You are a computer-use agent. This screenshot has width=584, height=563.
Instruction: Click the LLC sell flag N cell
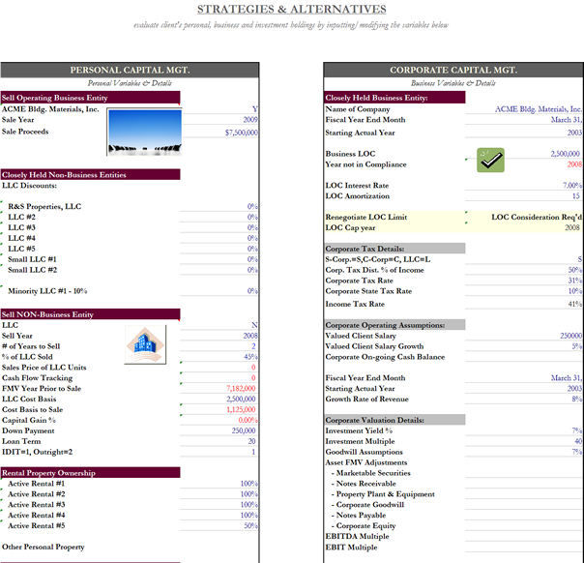coord(254,325)
